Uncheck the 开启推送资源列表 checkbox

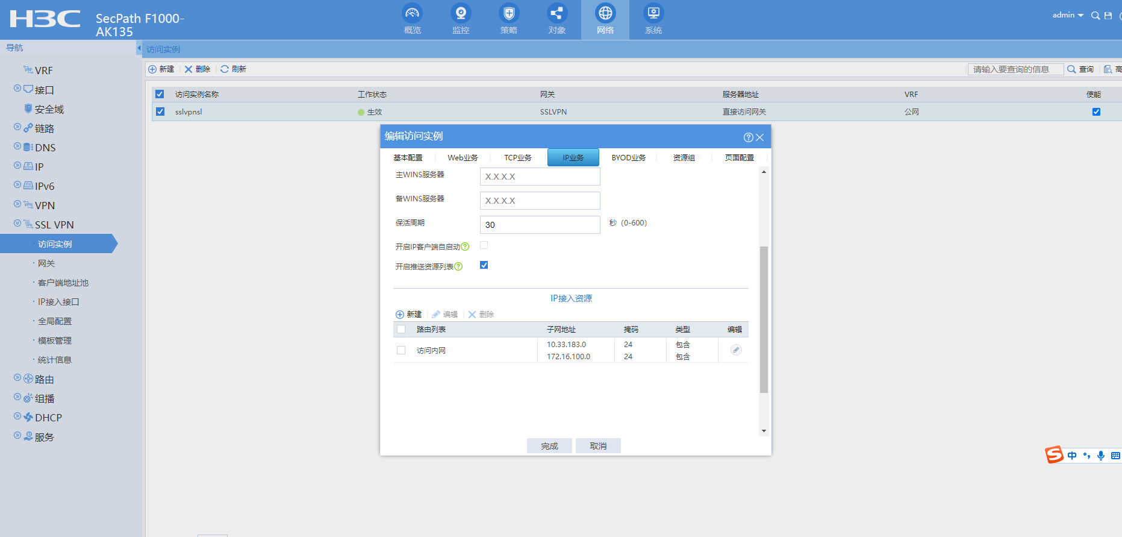click(x=484, y=265)
